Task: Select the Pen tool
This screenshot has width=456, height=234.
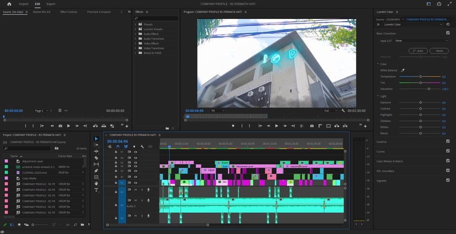Action: 96,170
